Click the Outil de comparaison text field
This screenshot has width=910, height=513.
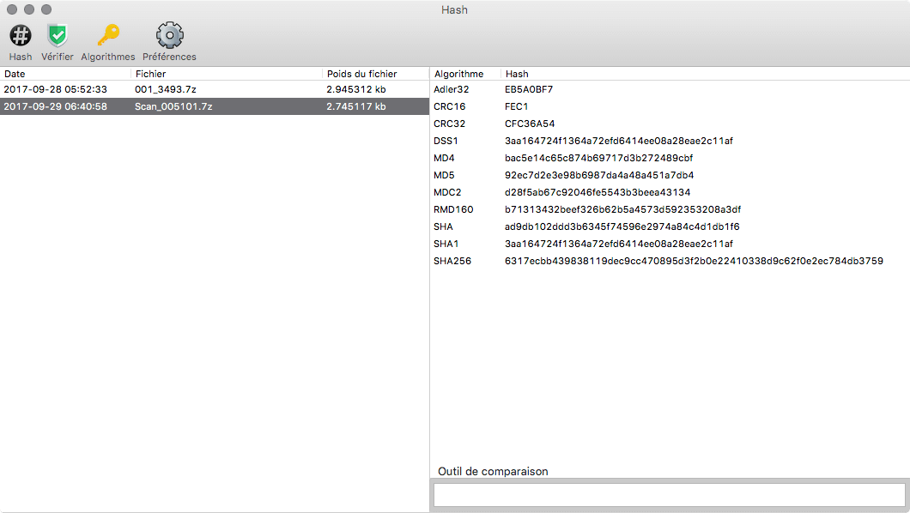670,494
